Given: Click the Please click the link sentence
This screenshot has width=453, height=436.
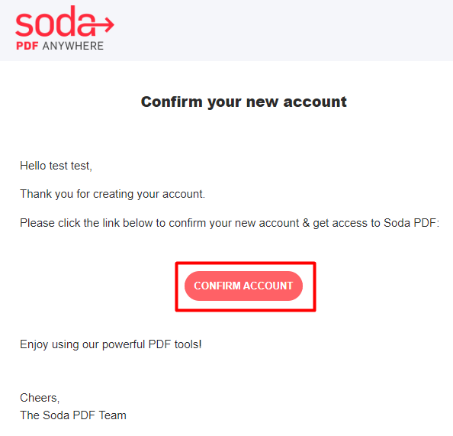Looking at the screenshot, I should [x=230, y=223].
